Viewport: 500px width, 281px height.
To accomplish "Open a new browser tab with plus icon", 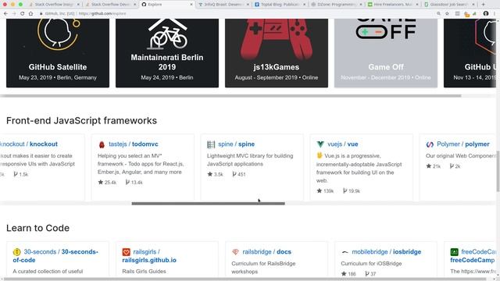I will pyautogui.click(x=483, y=5).
